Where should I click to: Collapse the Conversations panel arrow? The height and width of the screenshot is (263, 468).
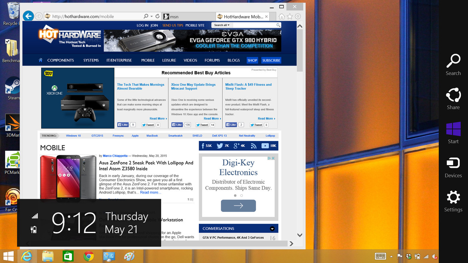272,229
